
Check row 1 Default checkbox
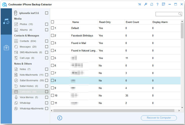click(52, 28)
